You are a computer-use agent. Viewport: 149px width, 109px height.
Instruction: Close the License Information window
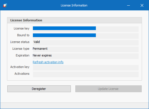pos(142,5)
